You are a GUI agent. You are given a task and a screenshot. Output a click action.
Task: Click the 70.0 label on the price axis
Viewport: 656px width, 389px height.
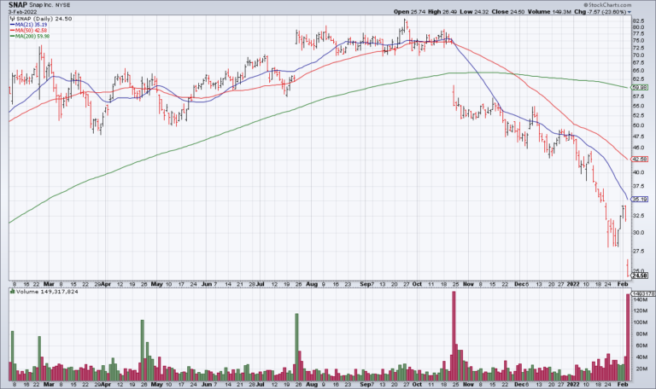(x=638, y=55)
